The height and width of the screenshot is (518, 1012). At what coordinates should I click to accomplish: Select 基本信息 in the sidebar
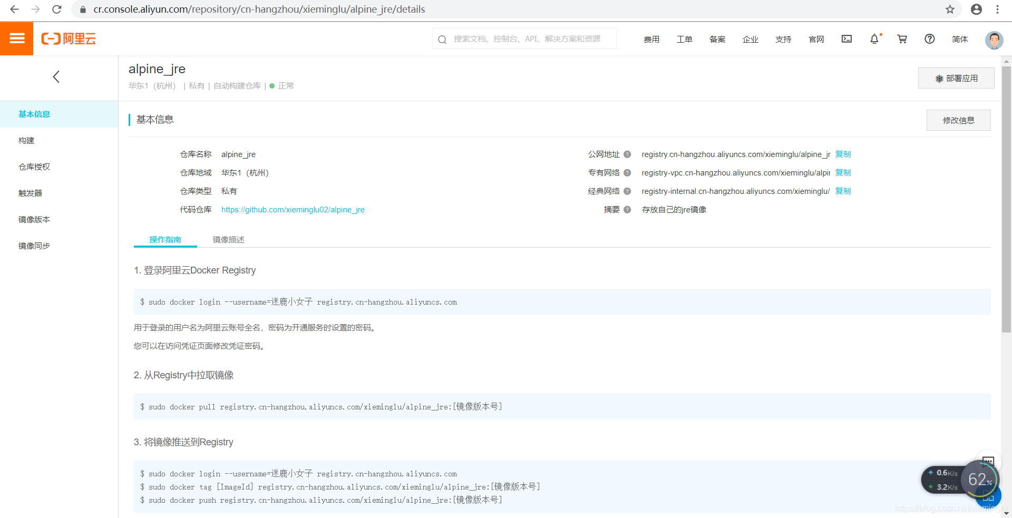(x=59, y=114)
